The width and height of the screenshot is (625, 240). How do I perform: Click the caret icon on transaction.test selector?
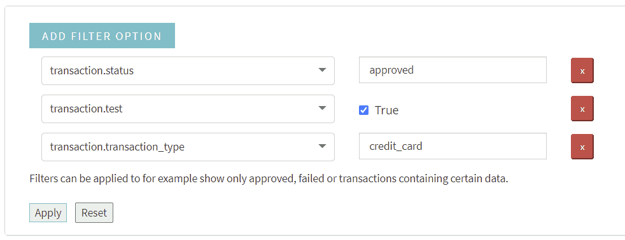tap(323, 109)
